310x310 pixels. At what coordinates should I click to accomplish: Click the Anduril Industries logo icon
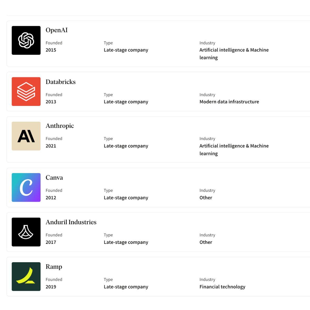26,232
